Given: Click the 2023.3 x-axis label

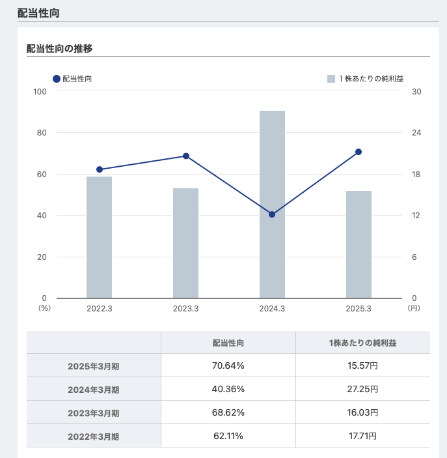Looking at the screenshot, I should click(185, 308).
